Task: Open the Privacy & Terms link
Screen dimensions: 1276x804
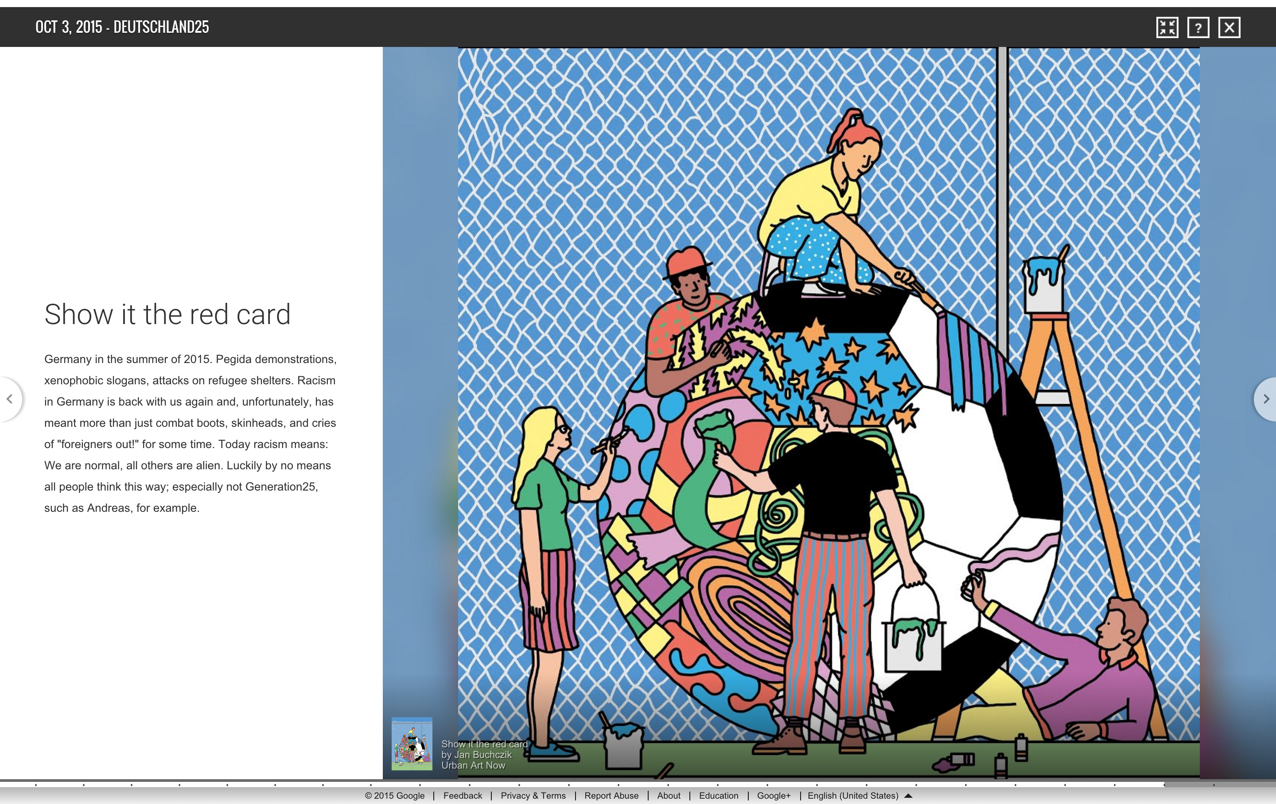Action: [533, 796]
